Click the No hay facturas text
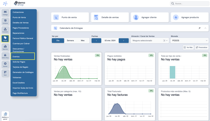This screenshot has width=210, height=121. click(x=118, y=95)
